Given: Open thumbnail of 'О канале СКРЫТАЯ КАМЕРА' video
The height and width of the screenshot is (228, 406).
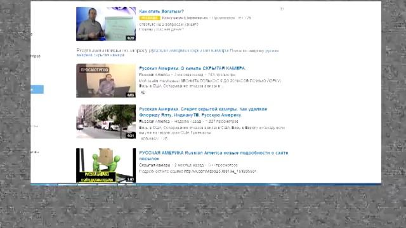Looking at the screenshot, I should pos(106,80).
